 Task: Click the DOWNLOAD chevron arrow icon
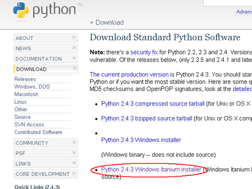pyautogui.click(x=75, y=69)
